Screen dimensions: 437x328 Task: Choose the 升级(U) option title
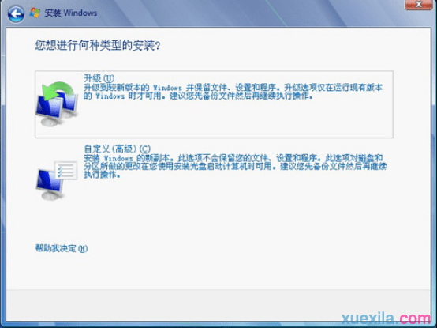point(99,78)
